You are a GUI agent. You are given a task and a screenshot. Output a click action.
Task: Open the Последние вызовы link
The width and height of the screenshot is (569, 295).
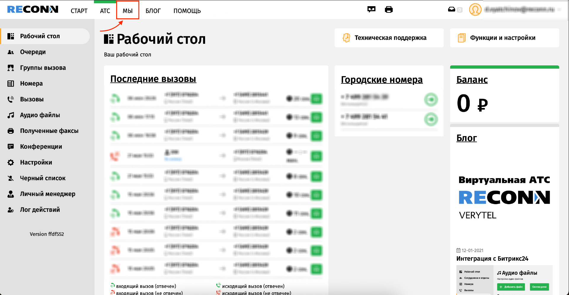153,79
